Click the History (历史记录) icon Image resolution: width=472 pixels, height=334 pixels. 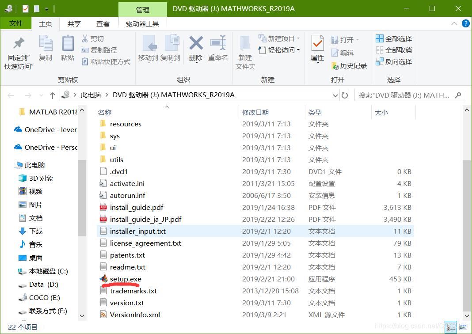tap(335, 65)
